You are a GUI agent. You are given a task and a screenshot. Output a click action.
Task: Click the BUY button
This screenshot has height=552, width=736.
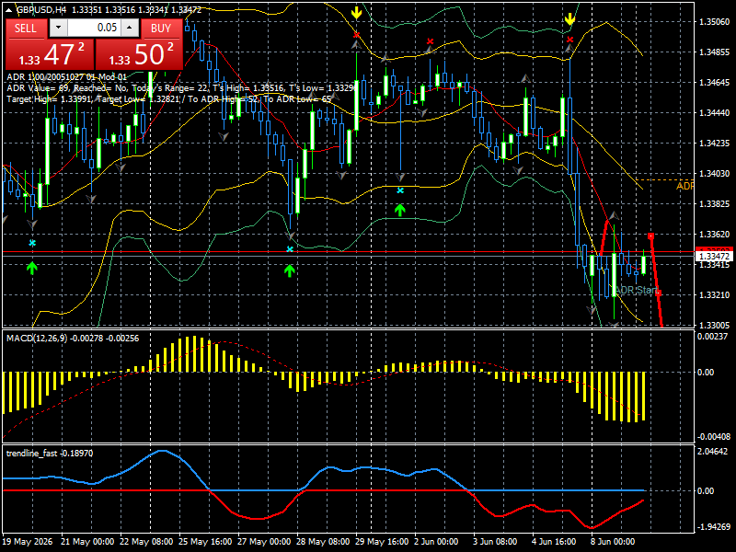[161, 29]
